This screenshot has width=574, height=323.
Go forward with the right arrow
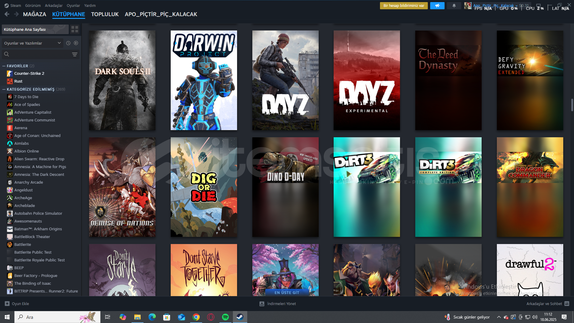pos(16,14)
